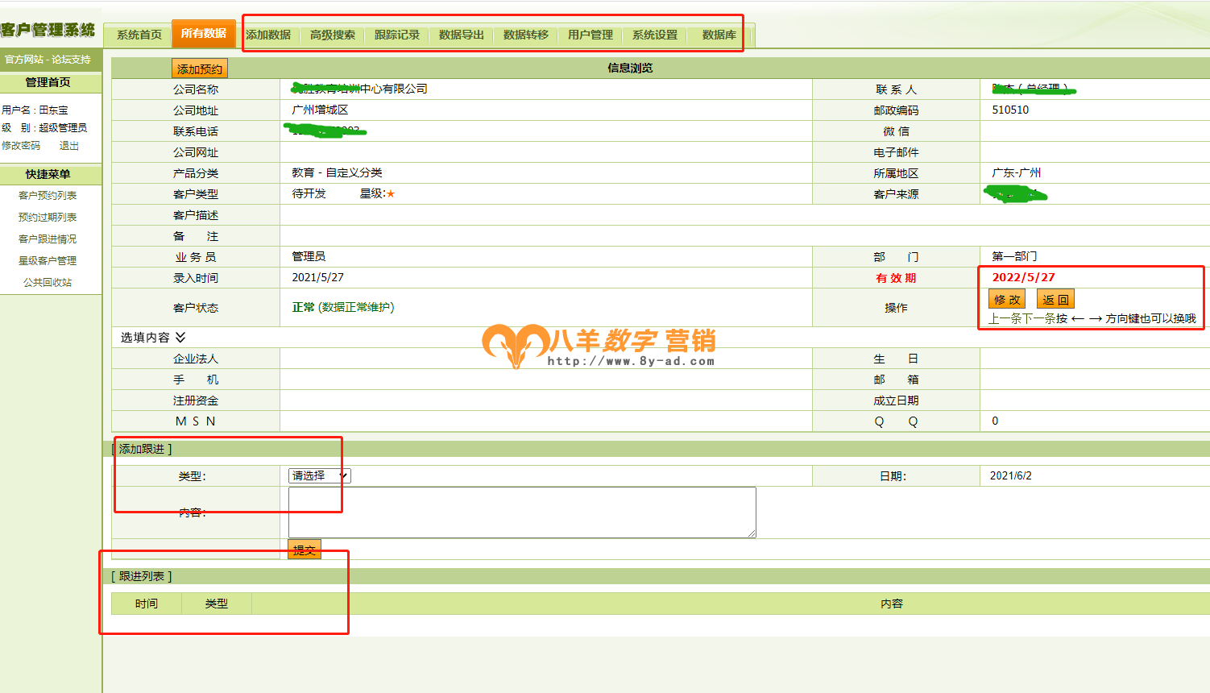The width and height of the screenshot is (1210, 693).
Task: Click the 修改 button
Action: point(1006,300)
